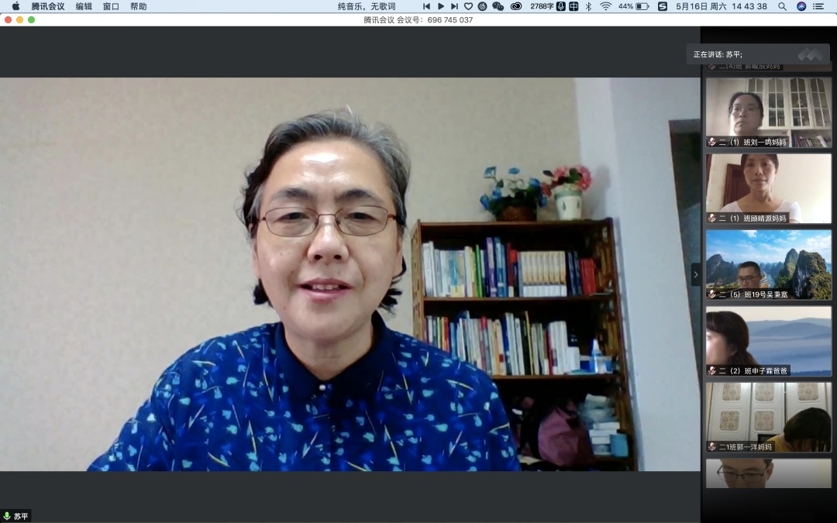Toggle Bluetooth from the menu bar icon
This screenshot has height=523, width=837.
click(588, 6)
